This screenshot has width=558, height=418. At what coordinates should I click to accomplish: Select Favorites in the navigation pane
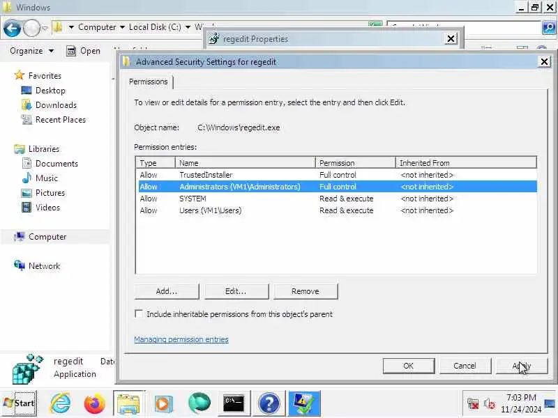(38, 76)
